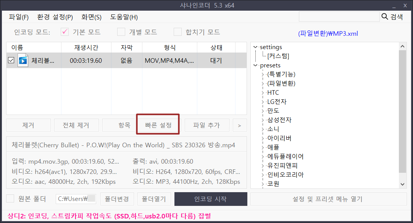Screen dimensions: 413x223
Task: Click the 검색 search label
Action: pos(397,17)
